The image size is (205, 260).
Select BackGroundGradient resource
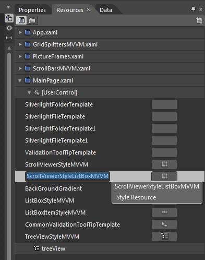(x=53, y=188)
